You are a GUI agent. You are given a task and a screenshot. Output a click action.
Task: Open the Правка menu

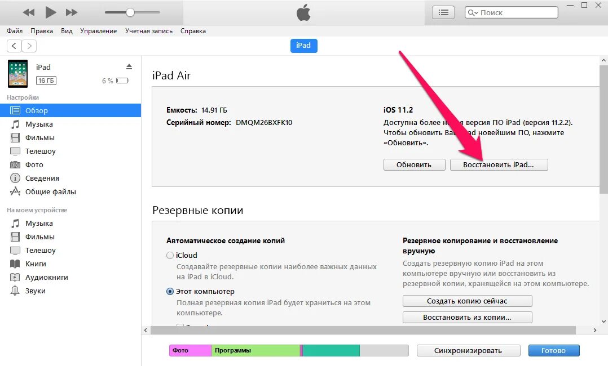pos(42,31)
